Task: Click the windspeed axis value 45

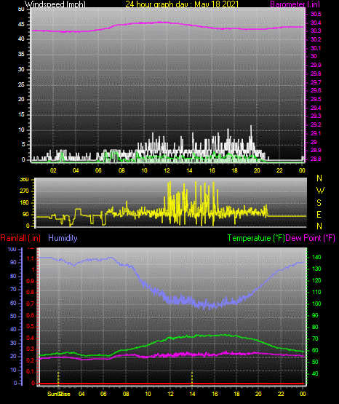Action: tap(21, 25)
